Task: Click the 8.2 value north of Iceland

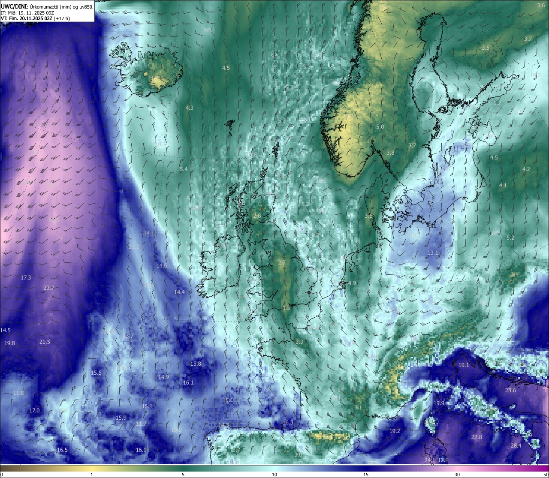Action: [208, 30]
